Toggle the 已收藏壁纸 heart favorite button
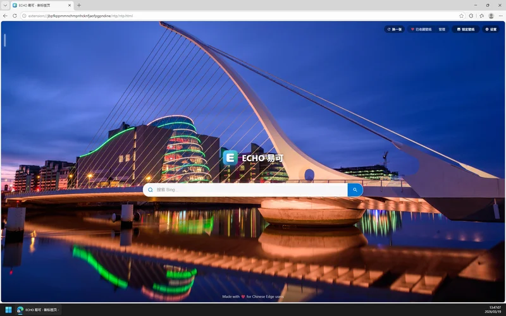This screenshot has width=506, height=316. pyautogui.click(x=421, y=29)
